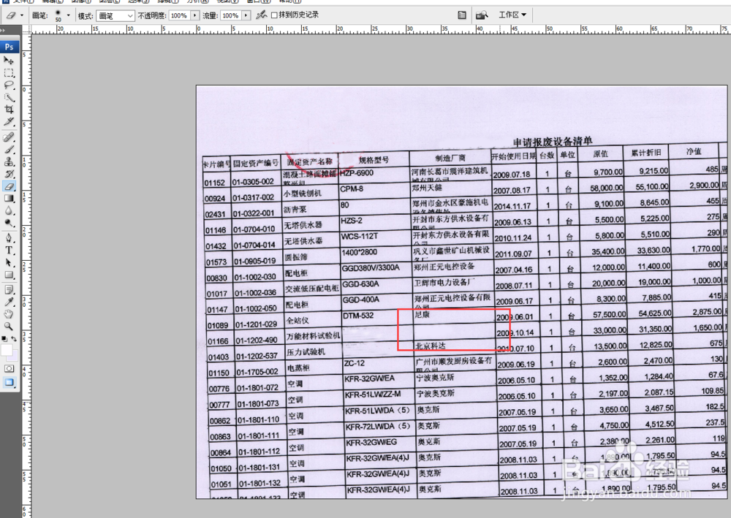Select the Clone Stamp tool
731x518 pixels.
point(9,161)
